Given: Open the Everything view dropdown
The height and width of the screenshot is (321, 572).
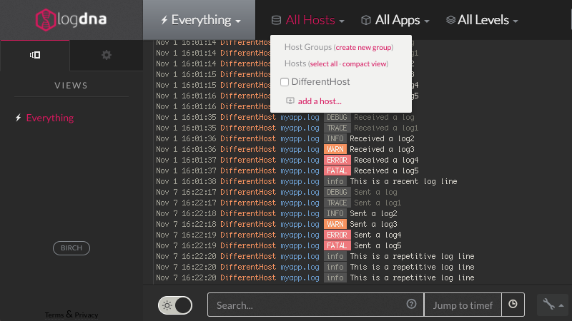Looking at the screenshot, I should 200,20.
